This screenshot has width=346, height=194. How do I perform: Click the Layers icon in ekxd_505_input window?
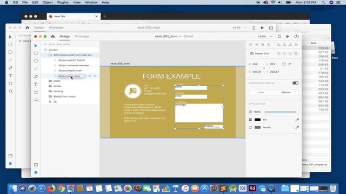coord(10,164)
